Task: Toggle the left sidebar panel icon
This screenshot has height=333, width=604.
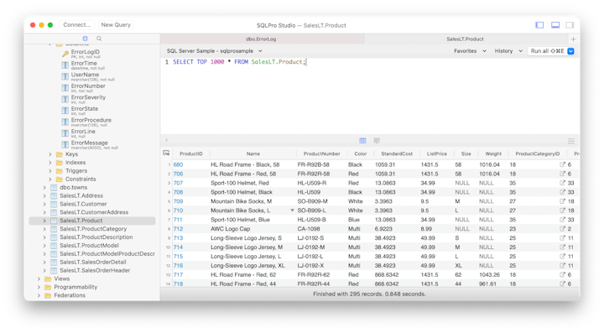Action: [539, 25]
